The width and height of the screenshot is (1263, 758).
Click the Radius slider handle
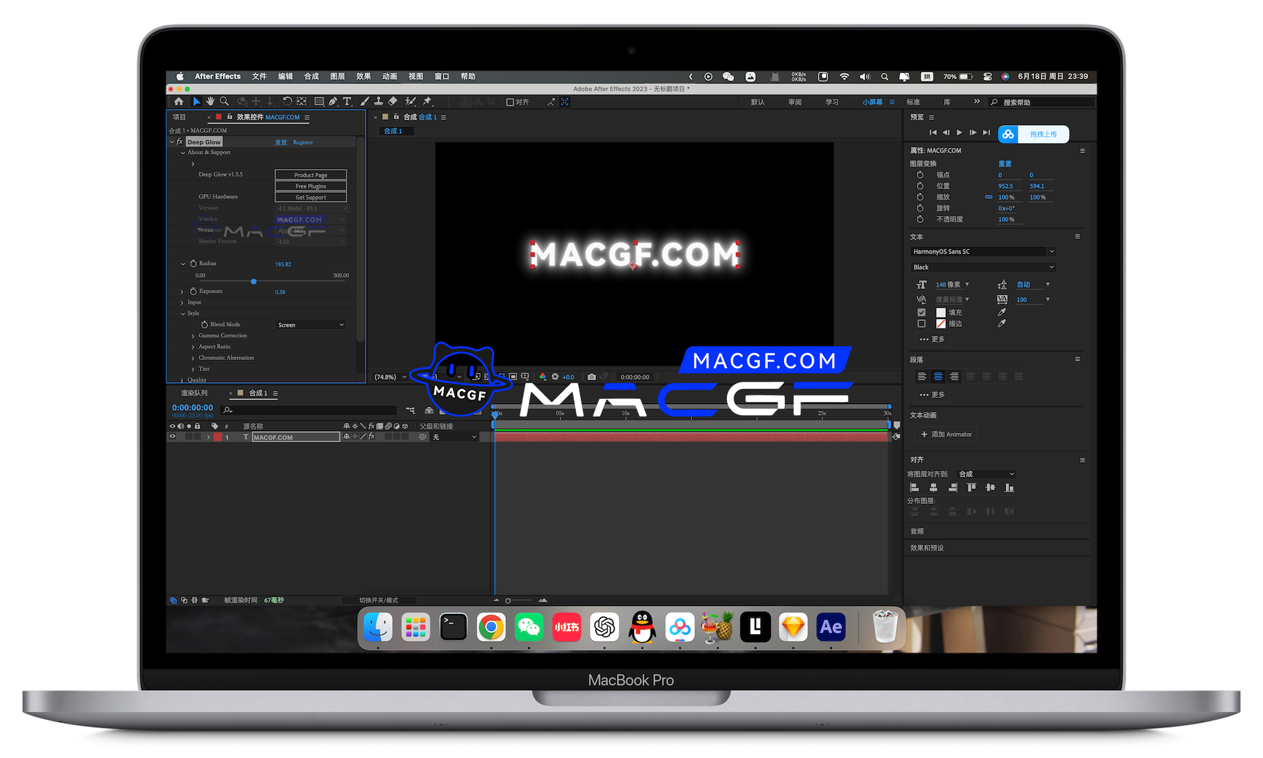pyautogui.click(x=253, y=282)
